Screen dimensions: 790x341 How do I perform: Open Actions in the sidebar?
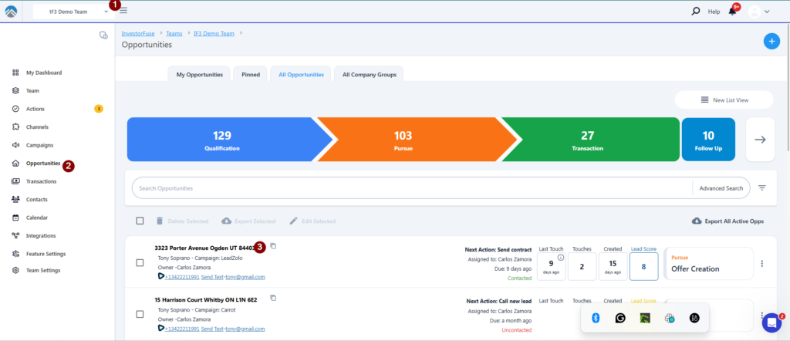(x=35, y=109)
